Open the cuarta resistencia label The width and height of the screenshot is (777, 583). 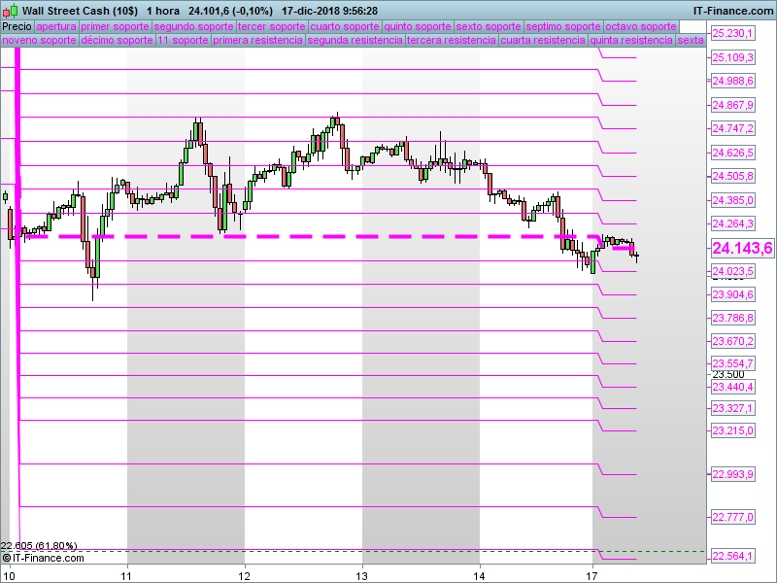543,40
